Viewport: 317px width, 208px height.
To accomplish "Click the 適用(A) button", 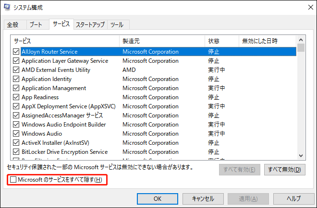I will (248, 199).
